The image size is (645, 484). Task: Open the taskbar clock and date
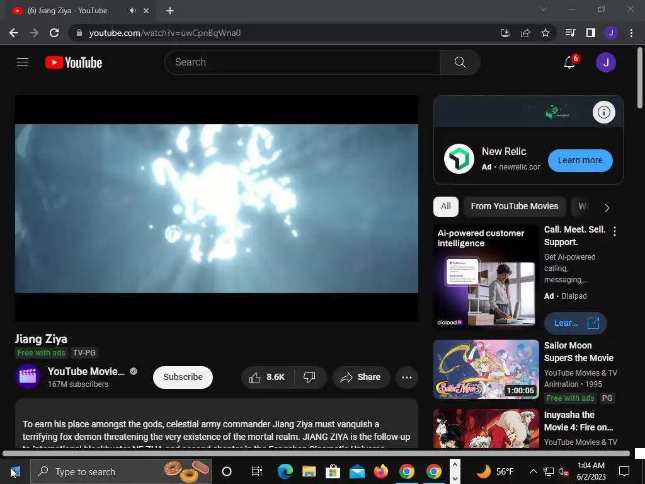[x=591, y=471]
